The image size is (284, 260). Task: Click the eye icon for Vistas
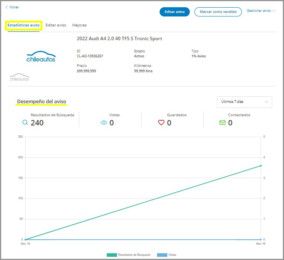click(x=104, y=123)
